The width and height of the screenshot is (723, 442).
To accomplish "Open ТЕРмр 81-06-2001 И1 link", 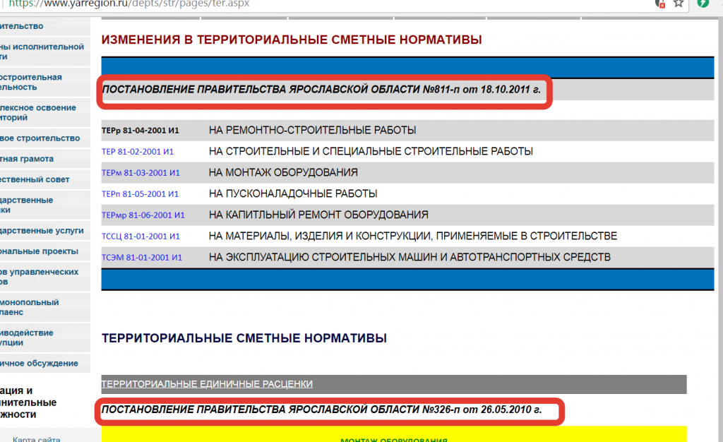I will click(143, 215).
